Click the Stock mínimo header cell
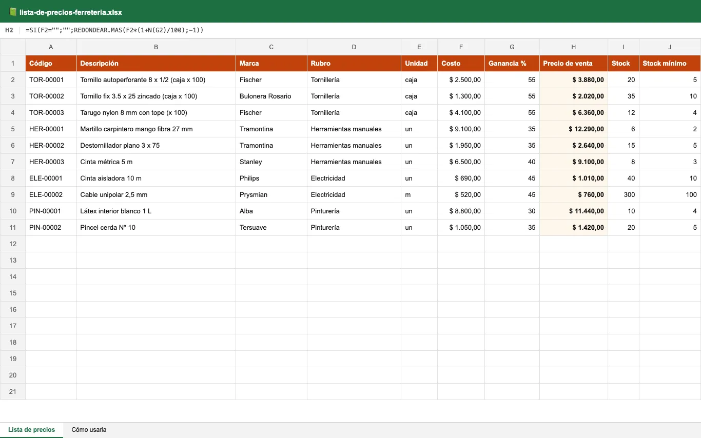The height and width of the screenshot is (438, 701). click(x=670, y=64)
